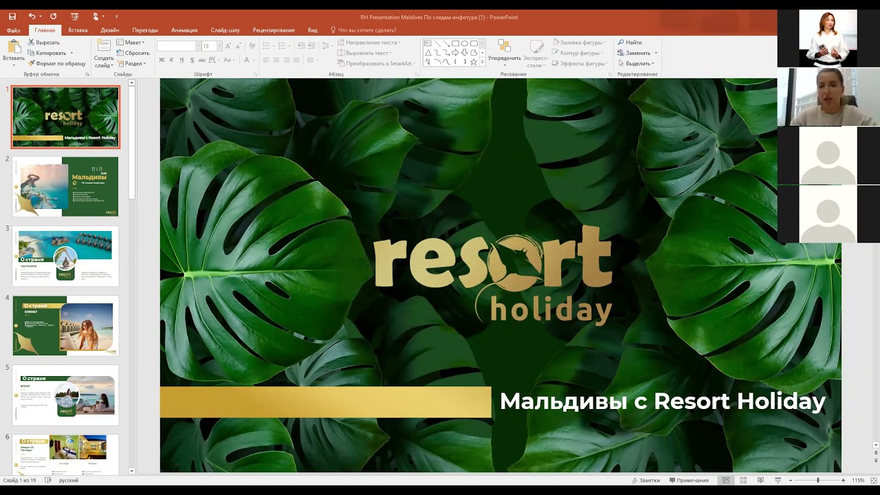Switch to Normal view icon
The width and height of the screenshot is (880, 495).
point(726,481)
